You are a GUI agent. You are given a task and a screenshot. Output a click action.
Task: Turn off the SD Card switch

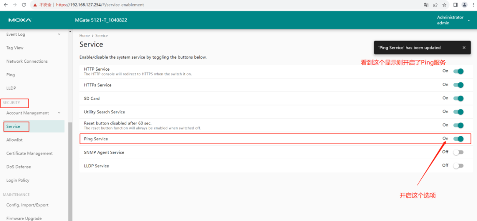[458, 98]
